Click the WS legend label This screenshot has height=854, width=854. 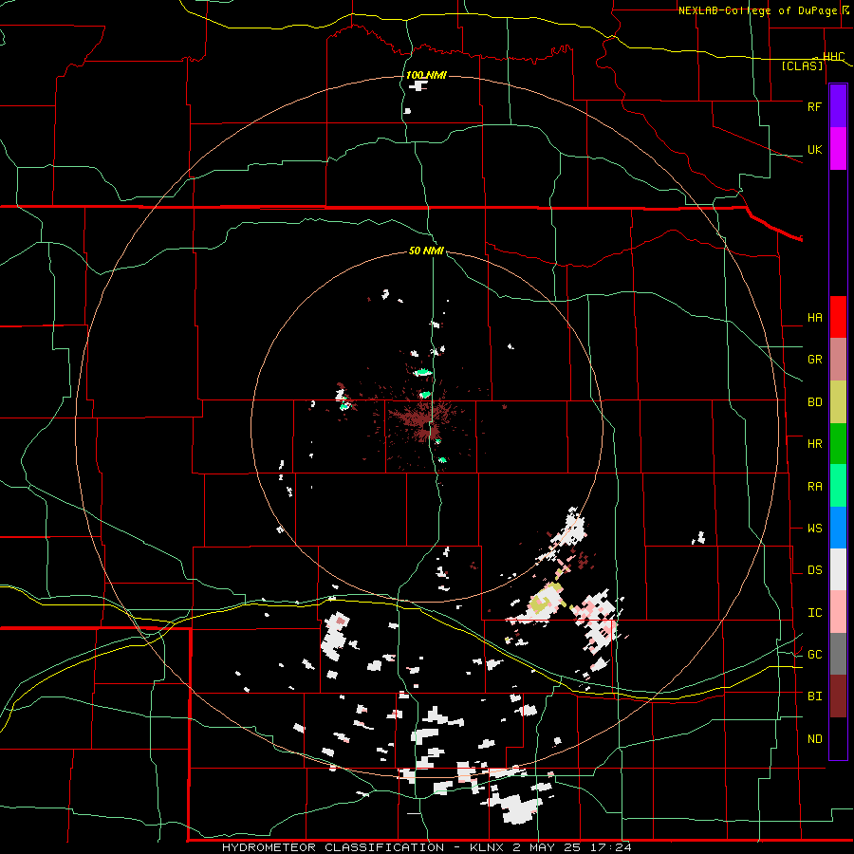click(814, 529)
